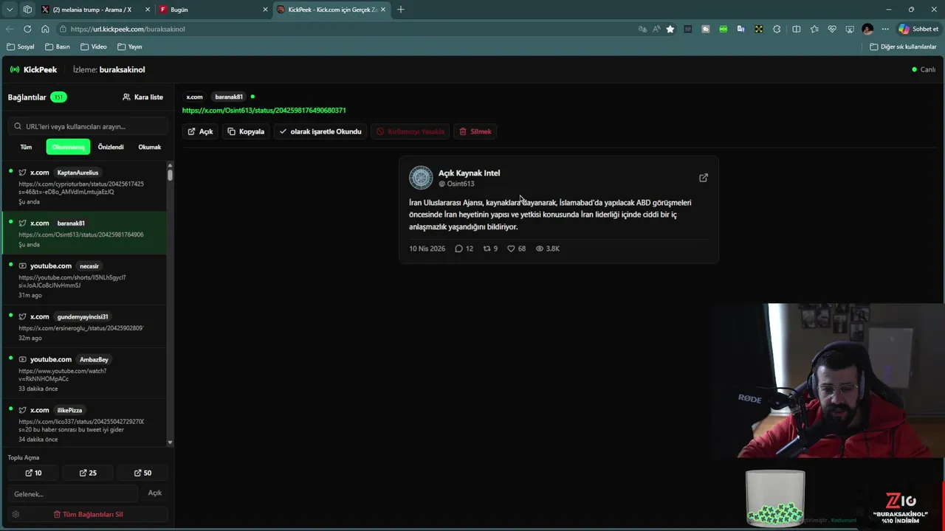Screen dimensions: 945x531
Task: Bulk open 25 links button
Action: pyautogui.click(x=88, y=473)
